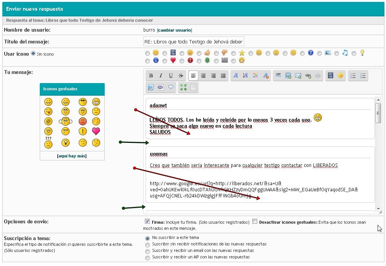This screenshot has width=386, height=266.
Task: Insert a video with the film icon
Action: click(331, 76)
